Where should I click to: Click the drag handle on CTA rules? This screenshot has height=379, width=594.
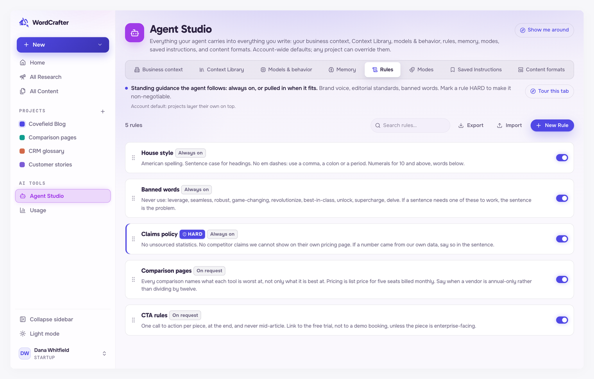point(133,320)
